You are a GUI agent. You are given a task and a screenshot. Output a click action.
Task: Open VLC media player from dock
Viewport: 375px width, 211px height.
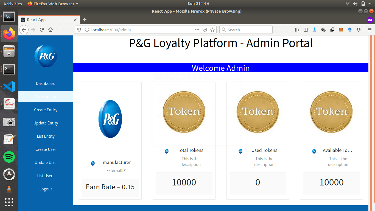(9, 189)
